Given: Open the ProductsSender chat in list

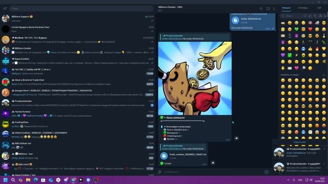Looking at the screenshot, I should 77,103.
